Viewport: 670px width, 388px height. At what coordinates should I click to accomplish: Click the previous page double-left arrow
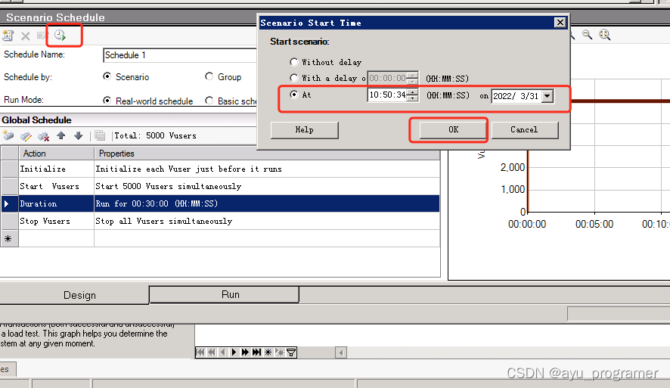click(212, 352)
